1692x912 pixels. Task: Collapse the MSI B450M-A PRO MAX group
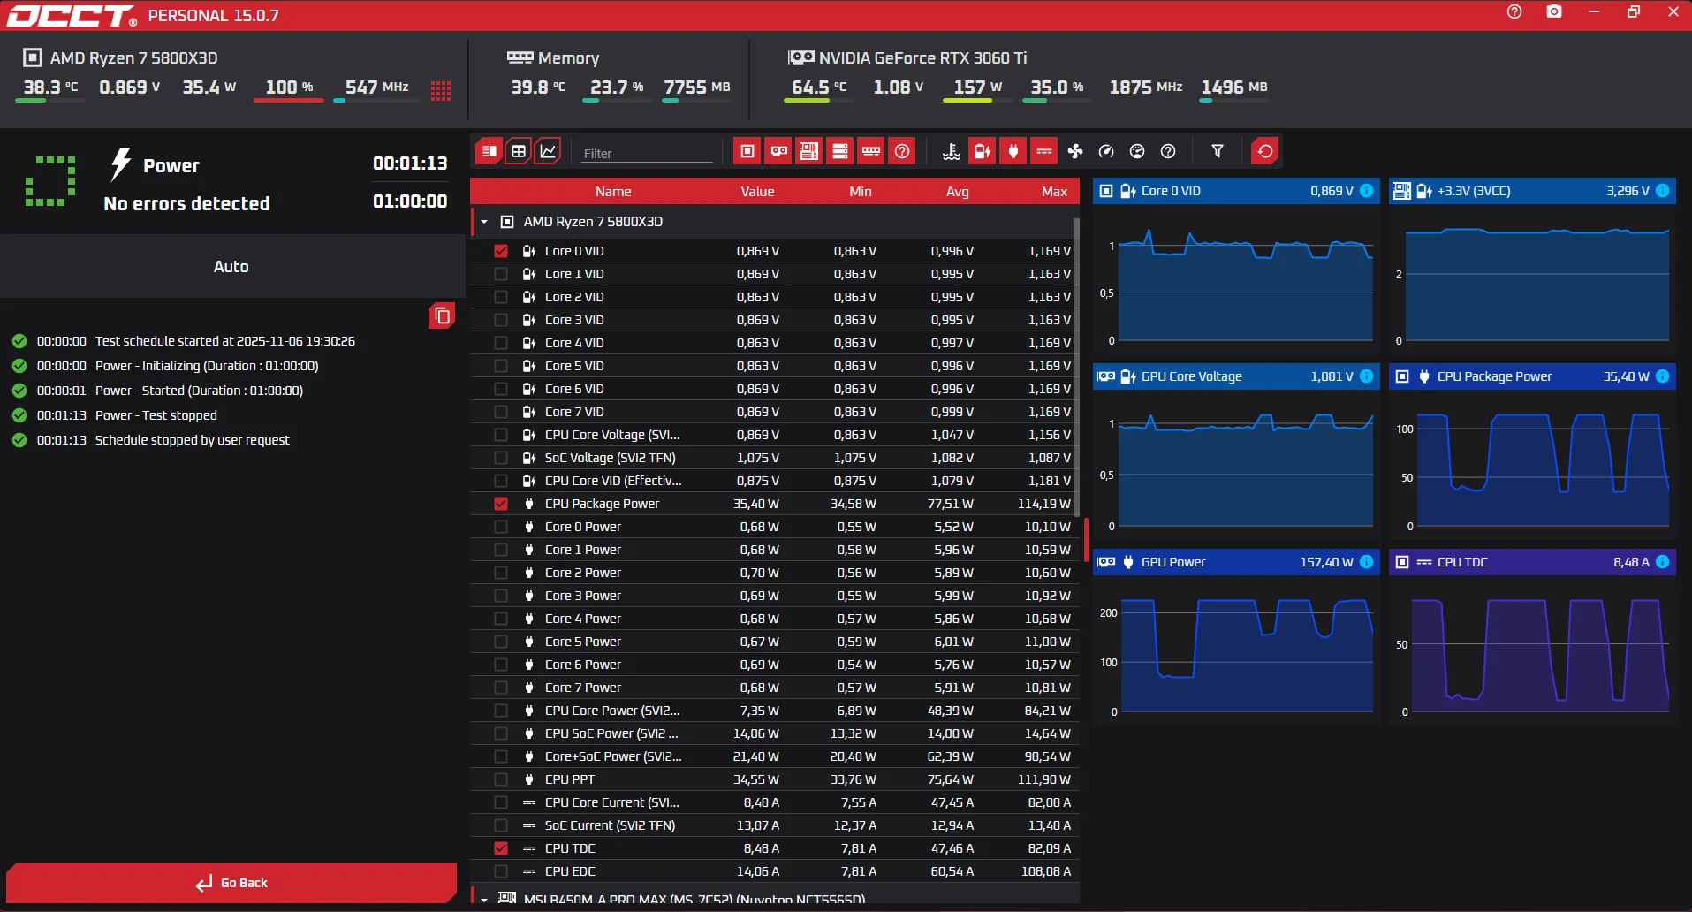(484, 900)
